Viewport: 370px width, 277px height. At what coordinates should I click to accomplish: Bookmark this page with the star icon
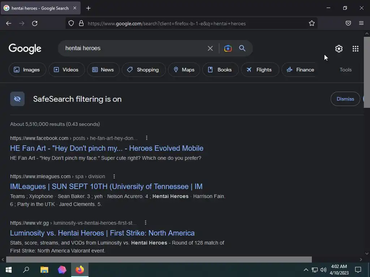312,23
